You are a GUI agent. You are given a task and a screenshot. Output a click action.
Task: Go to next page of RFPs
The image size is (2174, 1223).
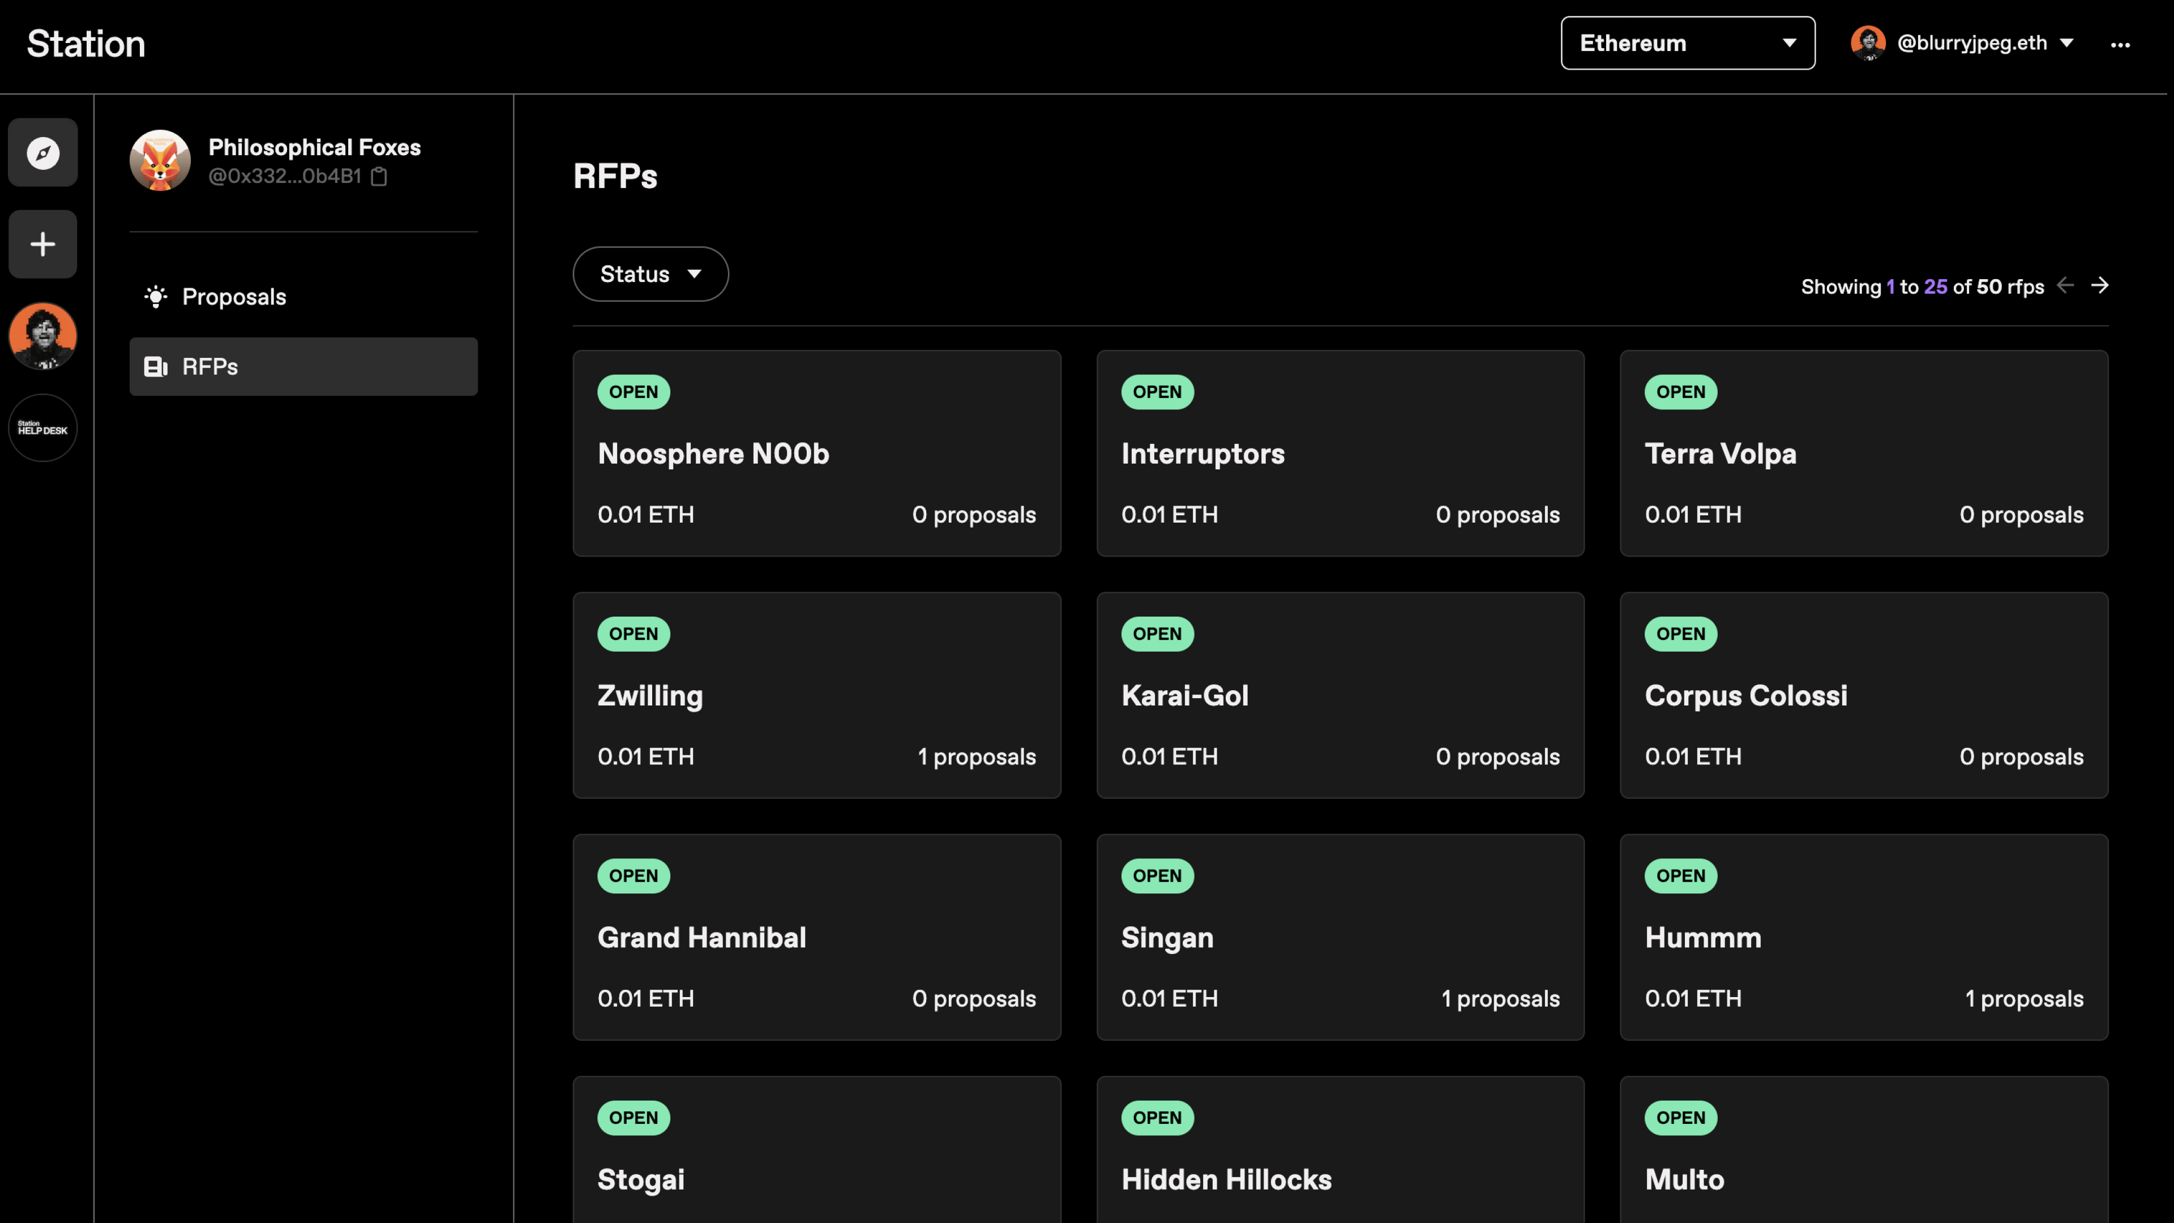[x=2100, y=285]
